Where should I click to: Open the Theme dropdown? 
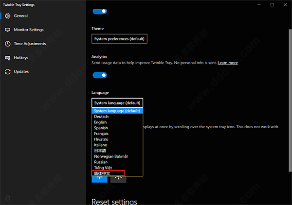119,39
